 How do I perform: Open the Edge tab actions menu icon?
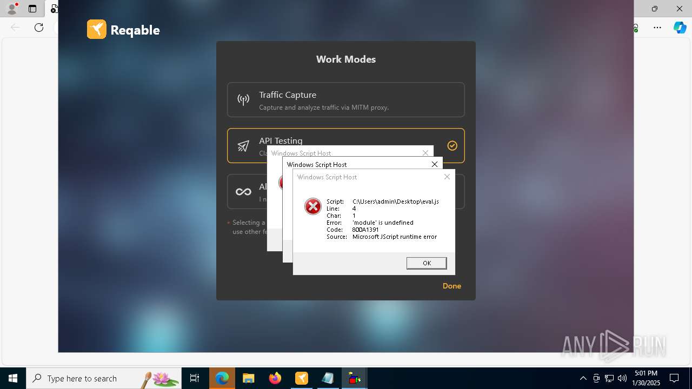coord(32,9)
